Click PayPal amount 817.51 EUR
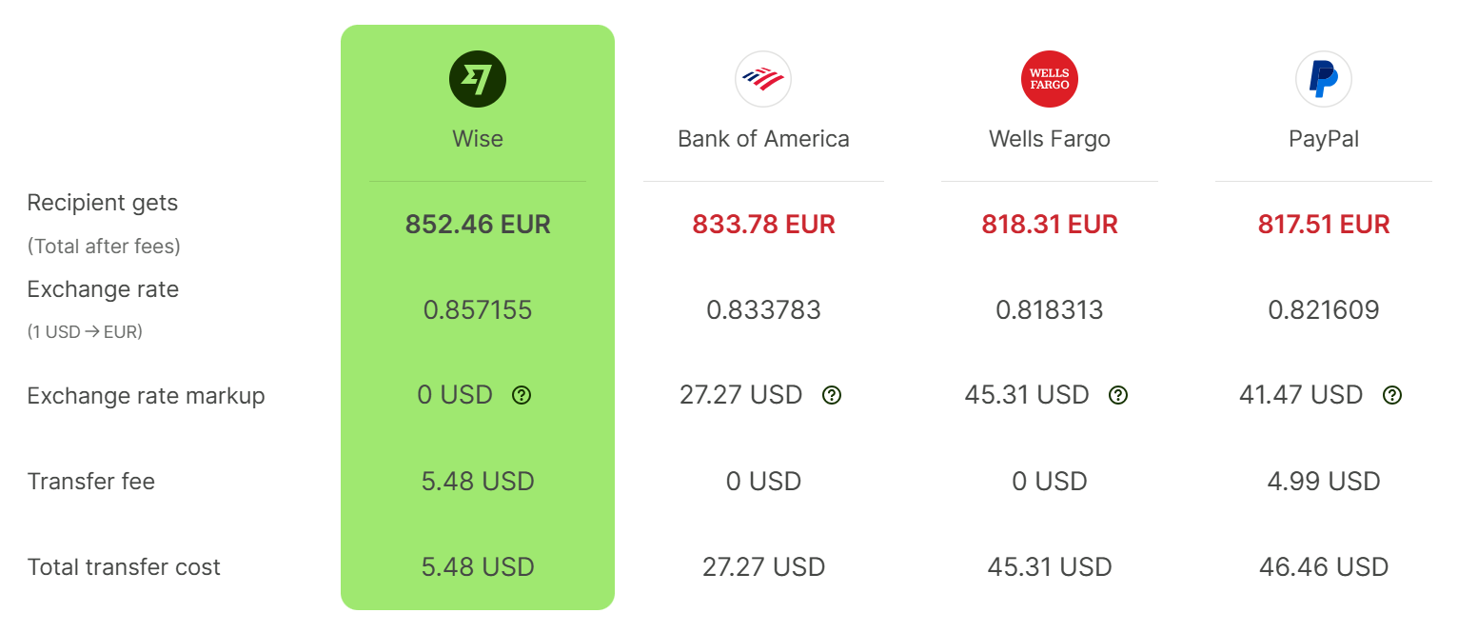Screen dimensions: 1458x633 click(x=1324, y=225)
